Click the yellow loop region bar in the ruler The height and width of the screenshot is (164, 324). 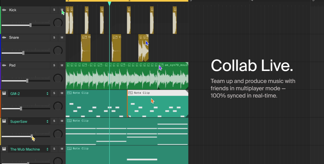[127, 1]
